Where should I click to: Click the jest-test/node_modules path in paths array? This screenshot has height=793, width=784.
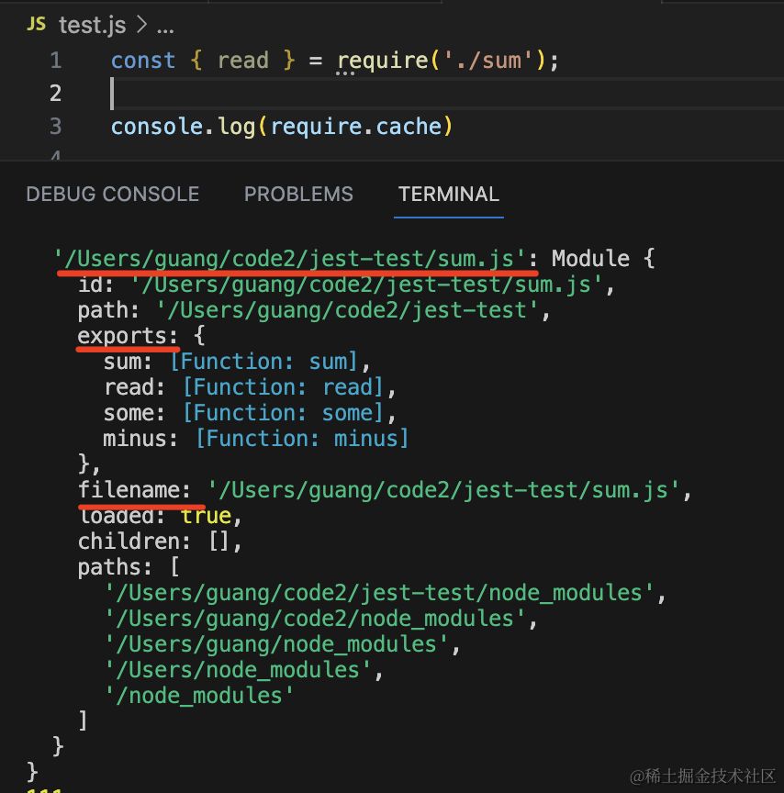pyautogui.click(x=380, y=593)
